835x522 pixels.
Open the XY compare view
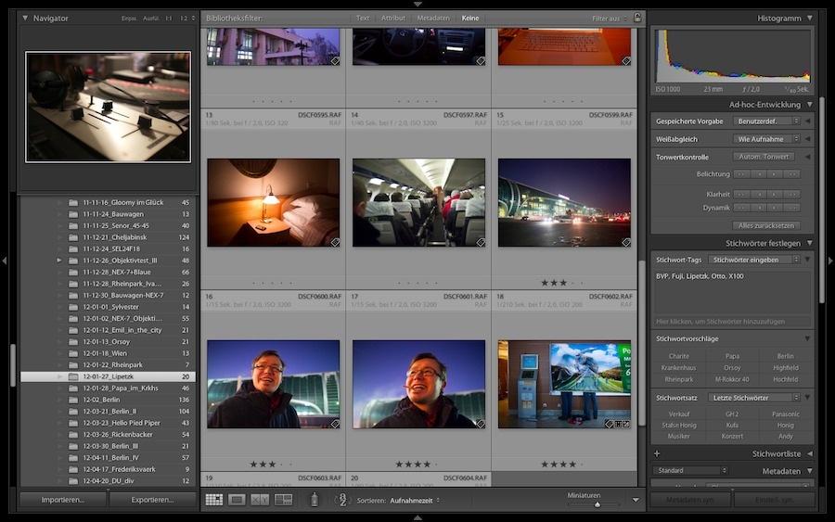tap(260, 500)
